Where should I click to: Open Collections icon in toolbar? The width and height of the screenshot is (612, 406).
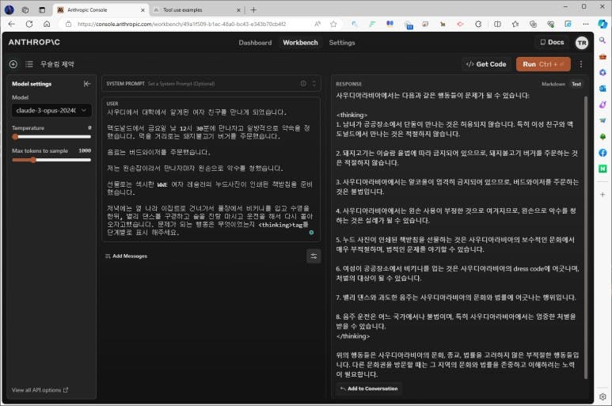point(533,24)
